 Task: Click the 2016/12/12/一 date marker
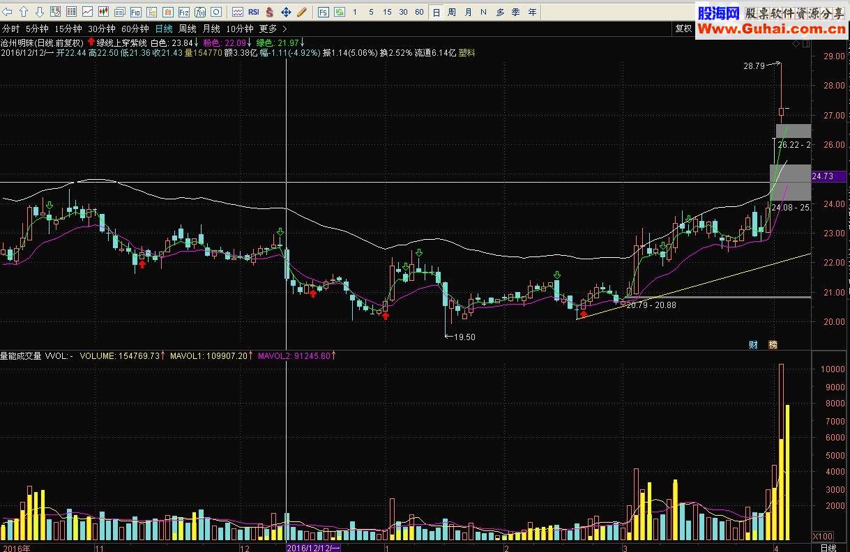point(314,547)
